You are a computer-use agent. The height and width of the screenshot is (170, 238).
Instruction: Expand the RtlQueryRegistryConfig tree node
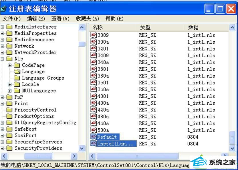tap(2, 123)
